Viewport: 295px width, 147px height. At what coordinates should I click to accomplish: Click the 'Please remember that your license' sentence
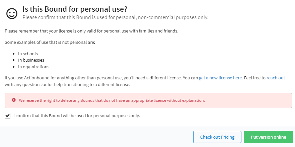tap(91, 31)
